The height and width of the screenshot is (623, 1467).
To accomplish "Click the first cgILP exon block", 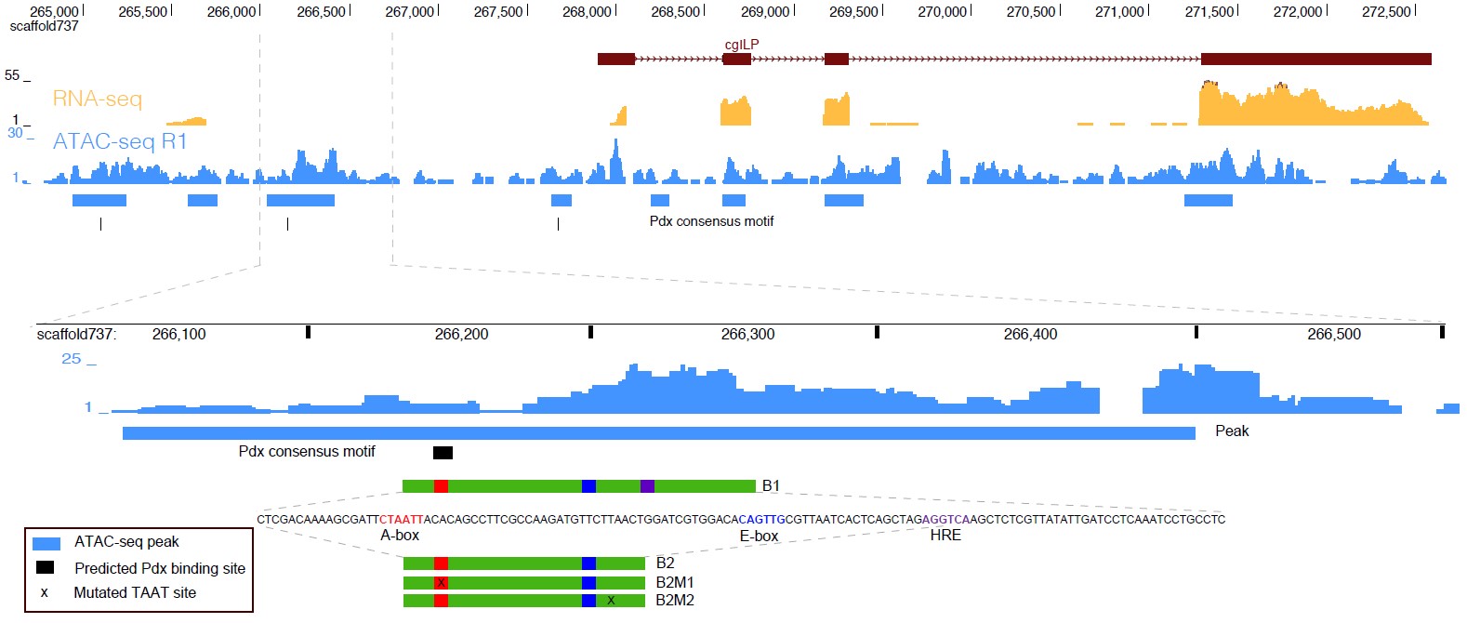I will 615,60.
